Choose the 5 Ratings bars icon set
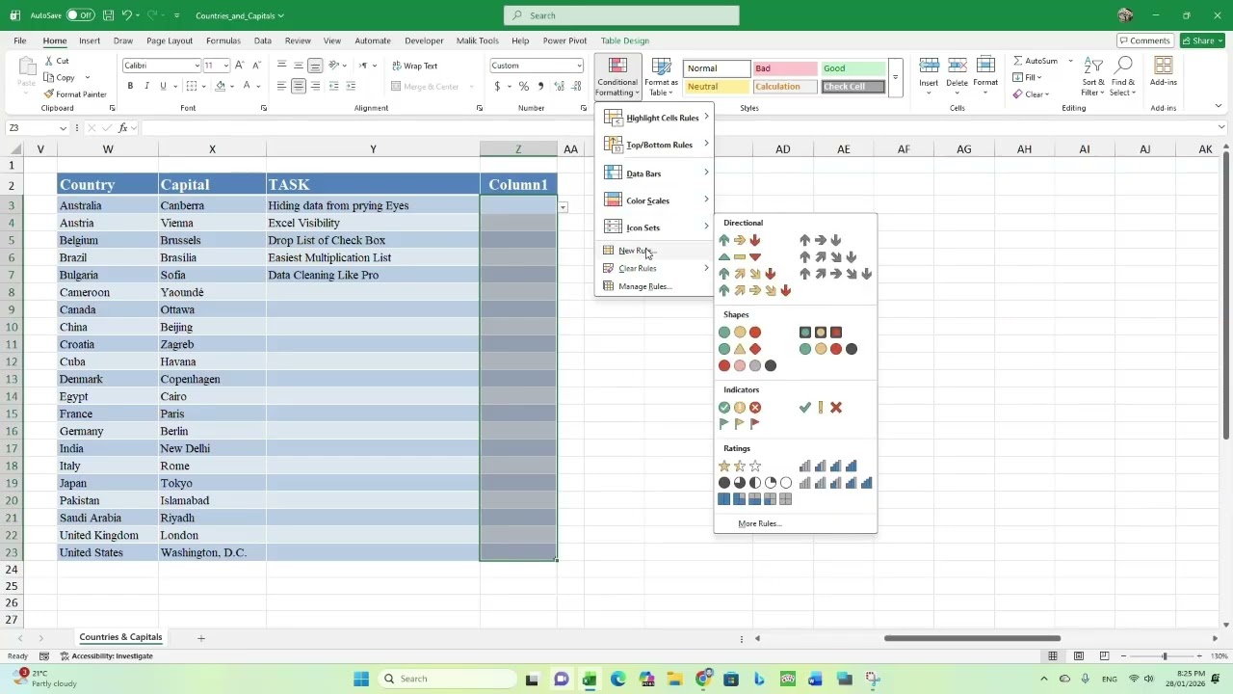1233x694 pixels. tap(835, 483)
